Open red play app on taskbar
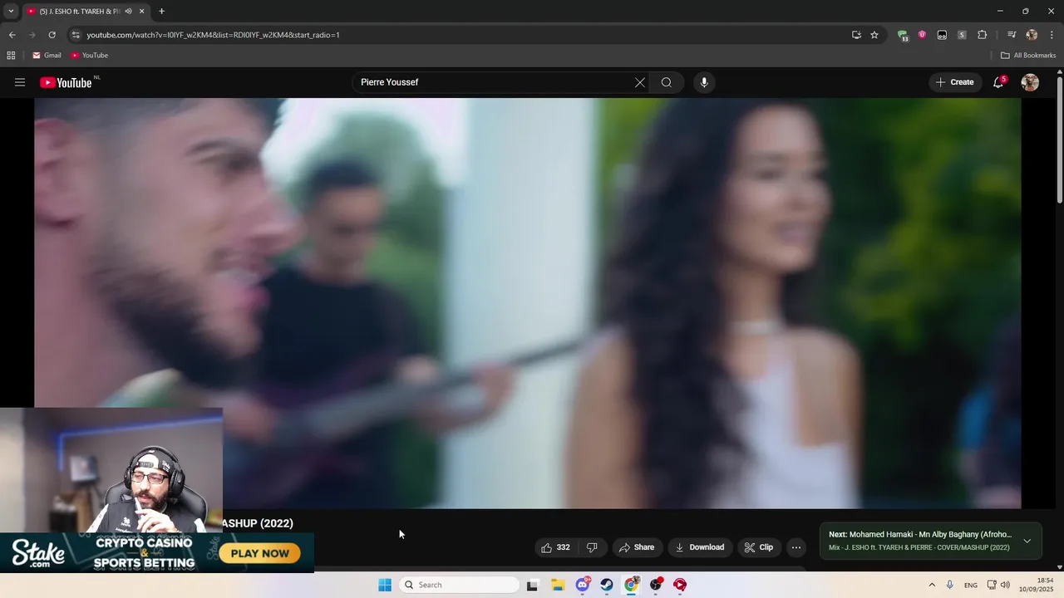The image size is (1064, 598). coord(680,585)
